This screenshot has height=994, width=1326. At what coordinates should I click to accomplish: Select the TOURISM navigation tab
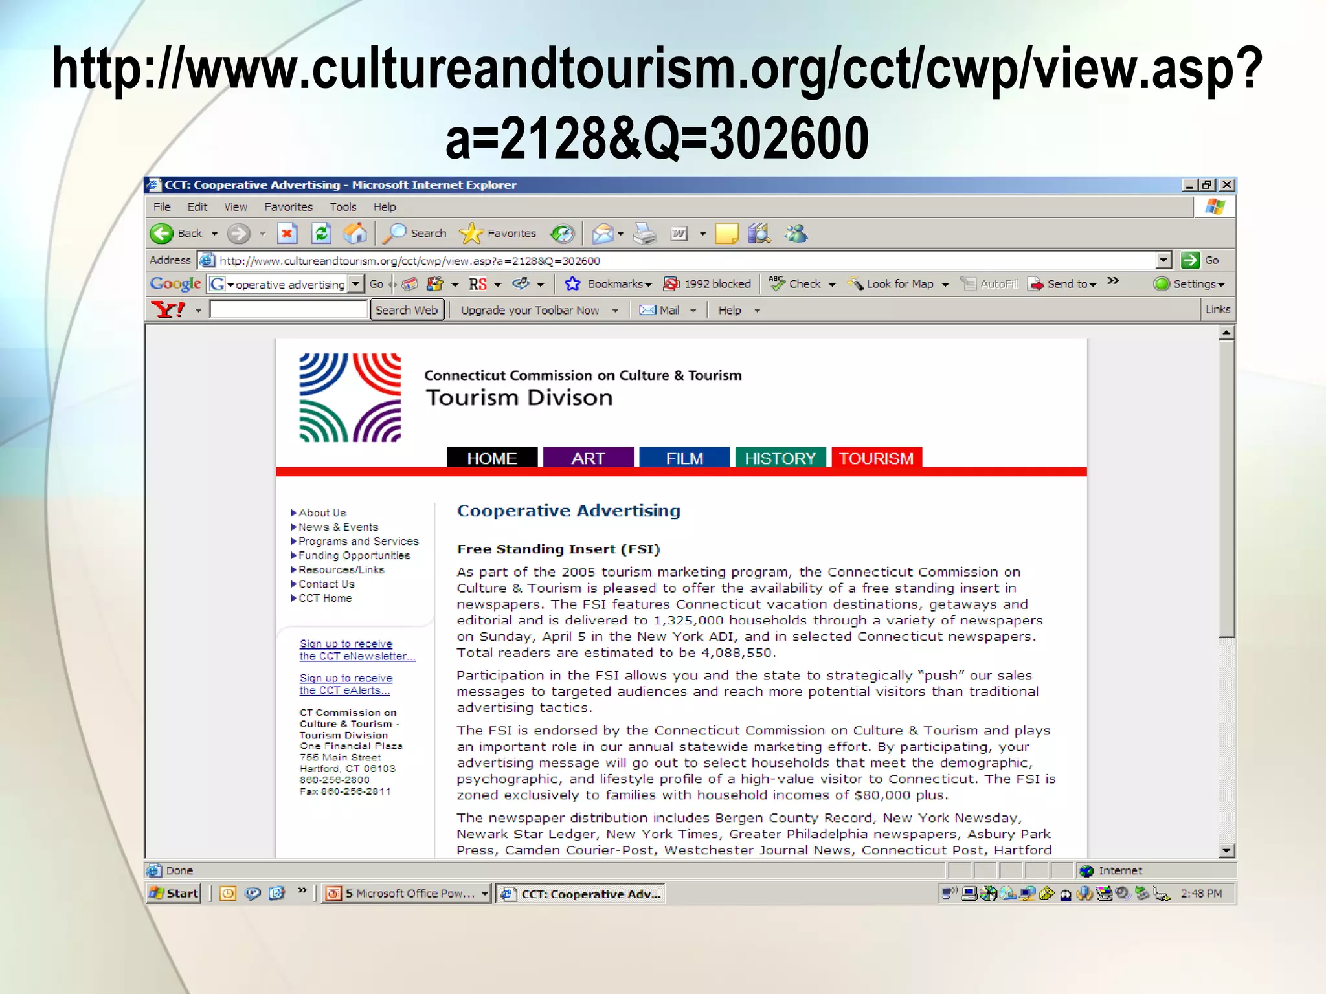(876, 458)
